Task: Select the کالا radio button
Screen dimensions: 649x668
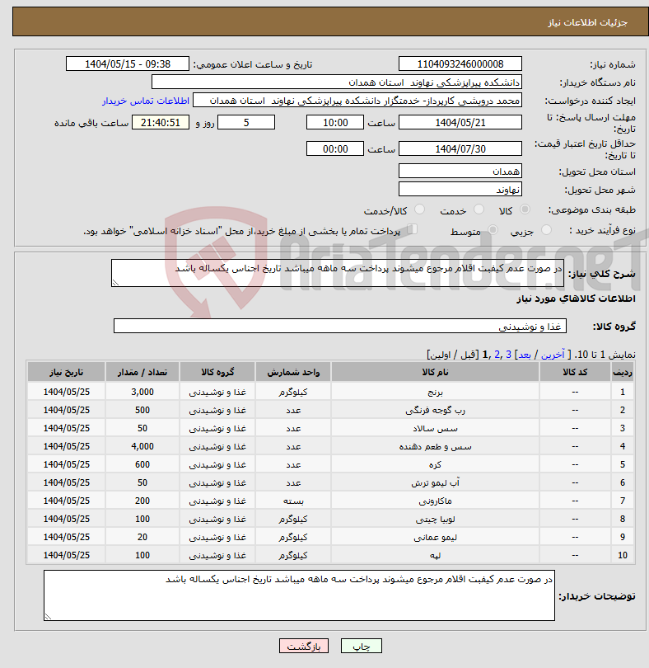Action: (525, 209)
